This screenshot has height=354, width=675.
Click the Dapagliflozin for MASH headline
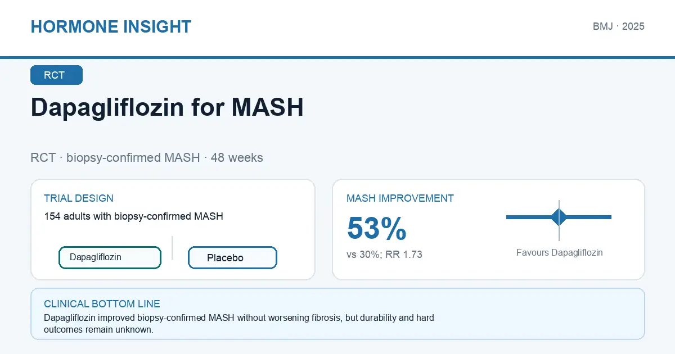pyautogui.click(x=167, y=107)
